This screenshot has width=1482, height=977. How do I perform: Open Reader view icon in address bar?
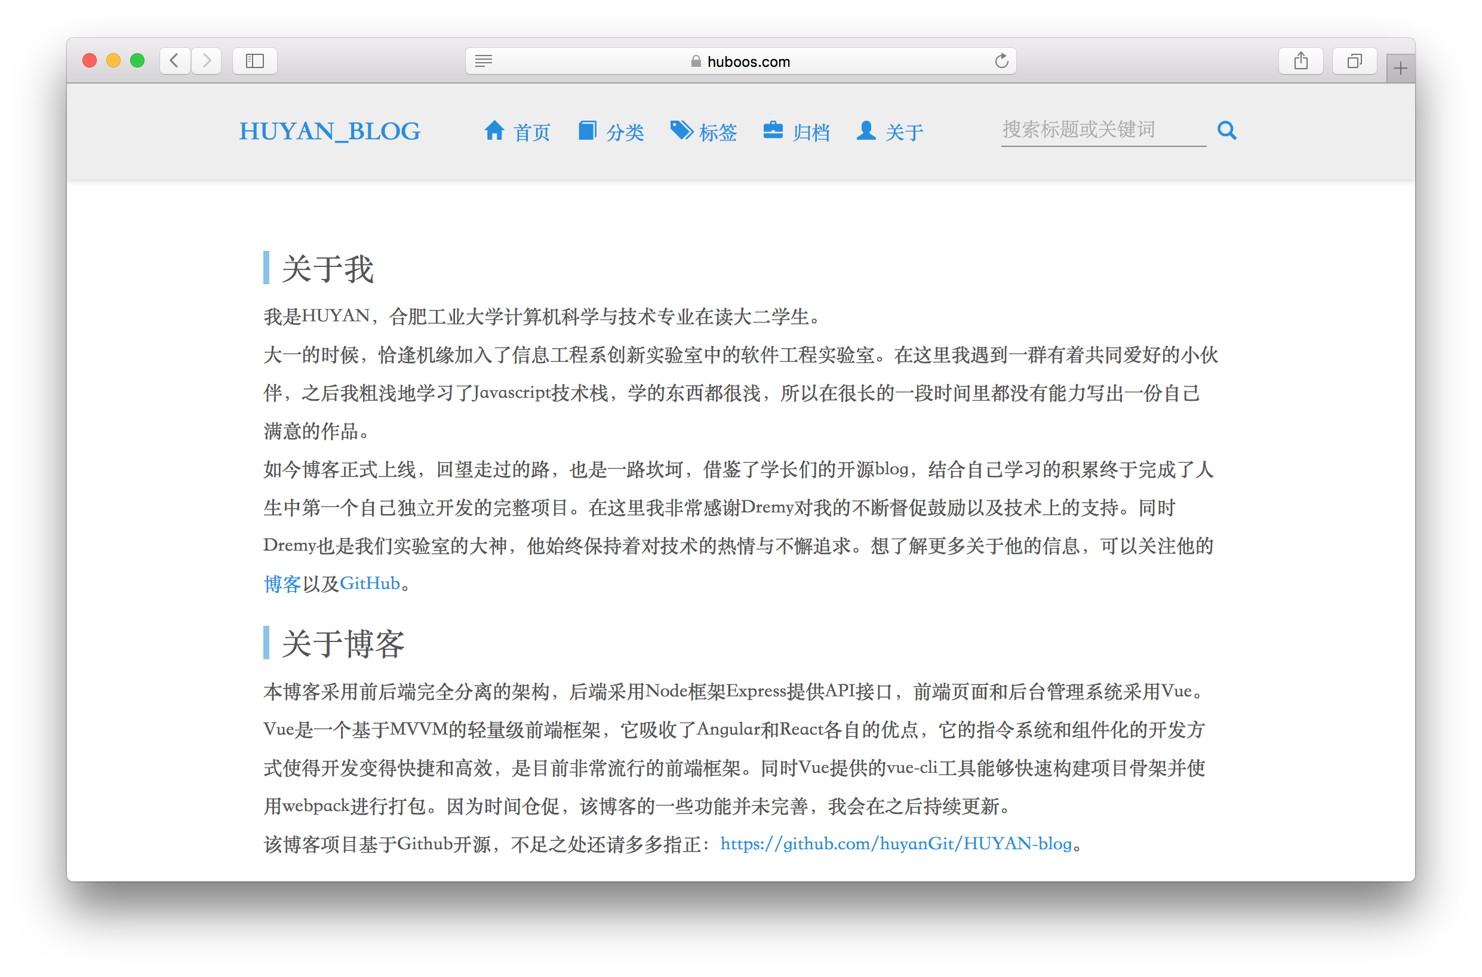pyautogui.click(x=484, y=61)
